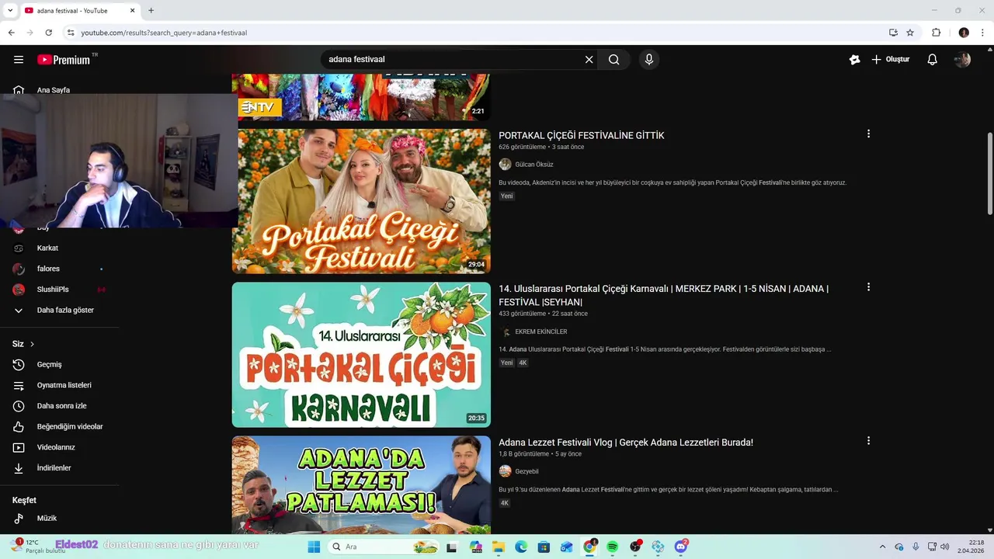Start voice search with the microphone
994x559 pixels.
[649, 60]
